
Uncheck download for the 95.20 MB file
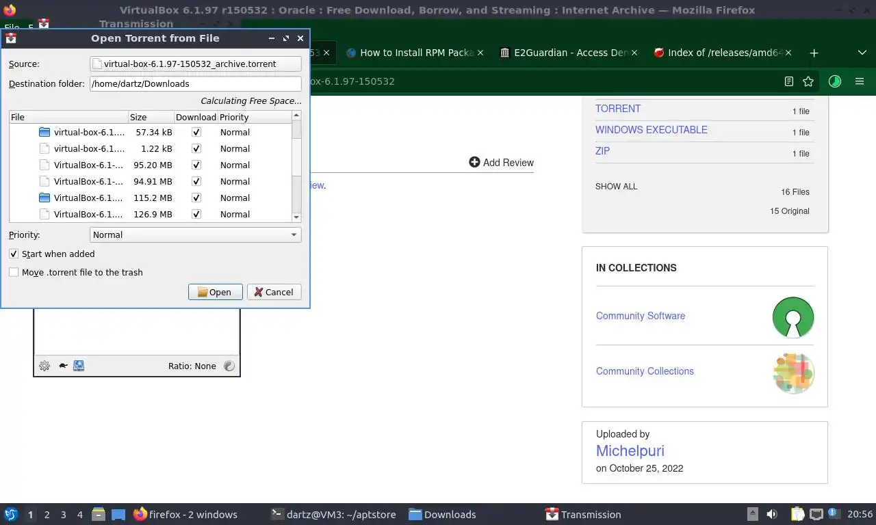[x=196, y=165]
